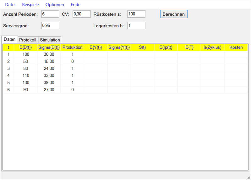Open the Beispiele menu
Image resolution: width=251 pixels, height=180 pixels.
[30, 5]
